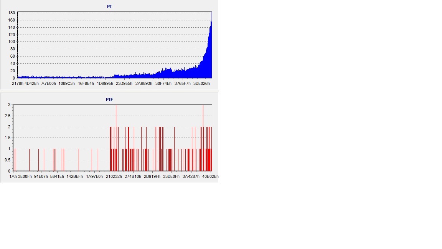Click the 2178h label on PI axis
This screenshot has width=442, height=249.
coord(18,83)
